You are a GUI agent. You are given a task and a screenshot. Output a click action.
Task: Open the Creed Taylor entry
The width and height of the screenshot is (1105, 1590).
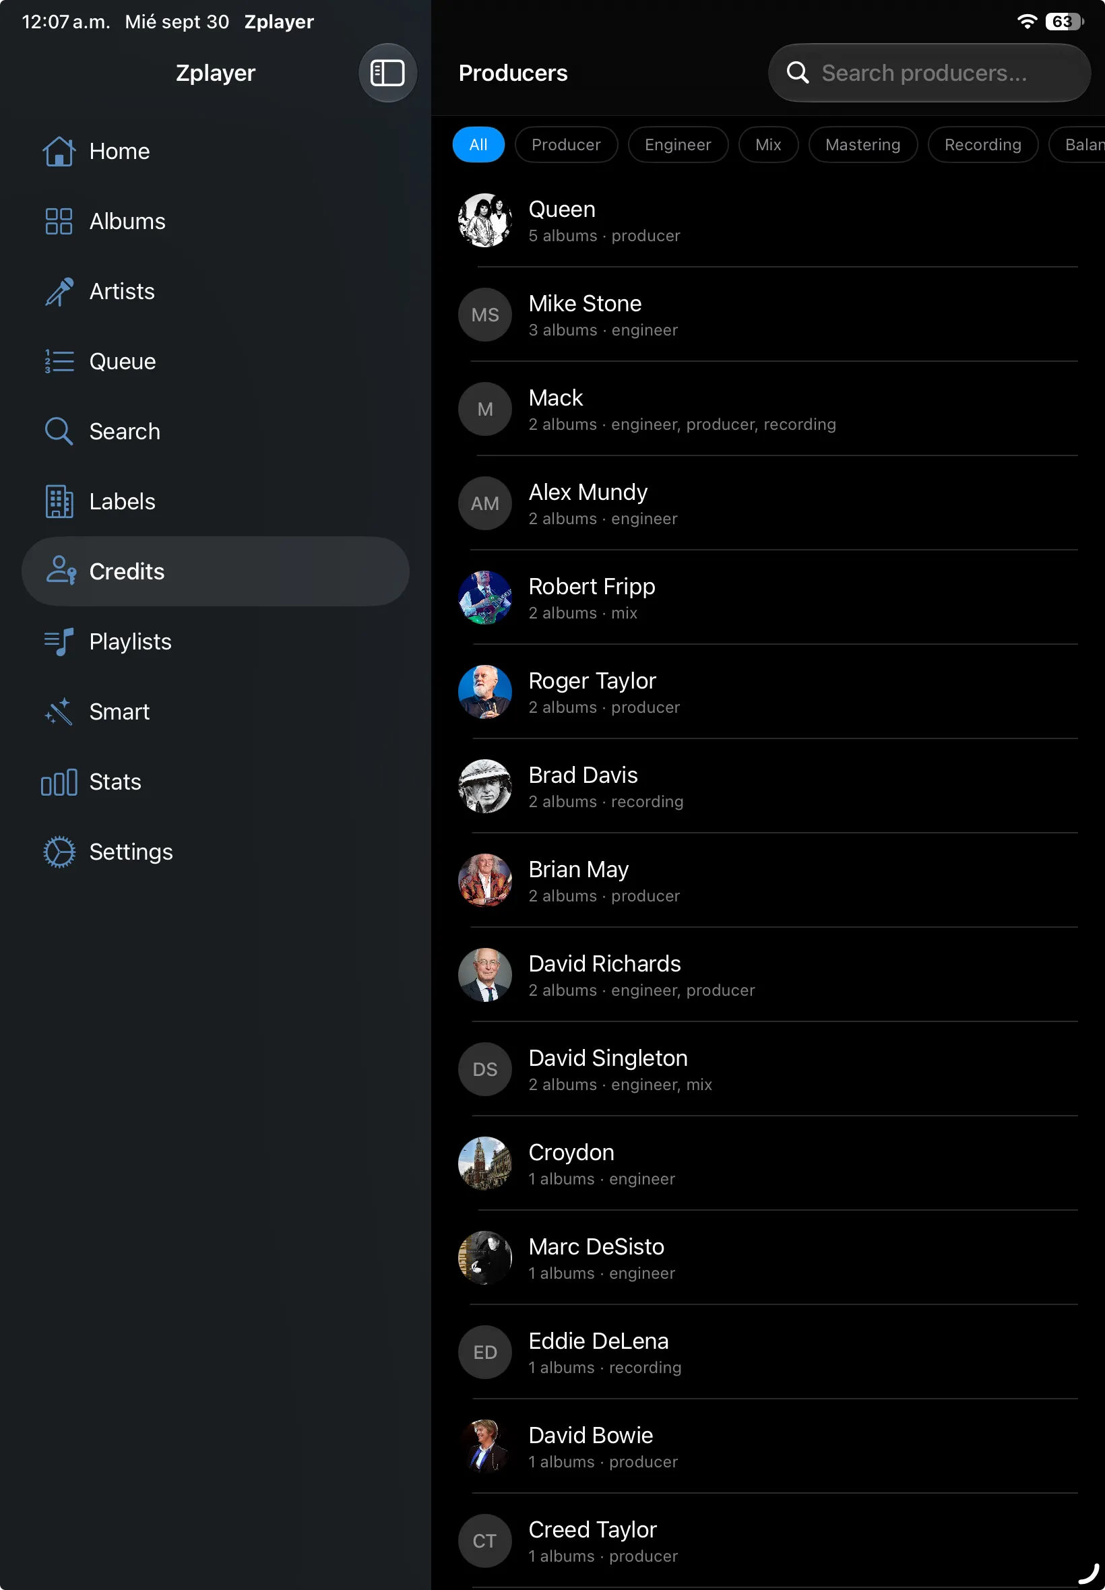(x=767, y=1541)
